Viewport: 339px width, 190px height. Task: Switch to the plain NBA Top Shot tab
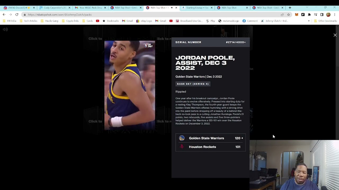tap(232, 8)
